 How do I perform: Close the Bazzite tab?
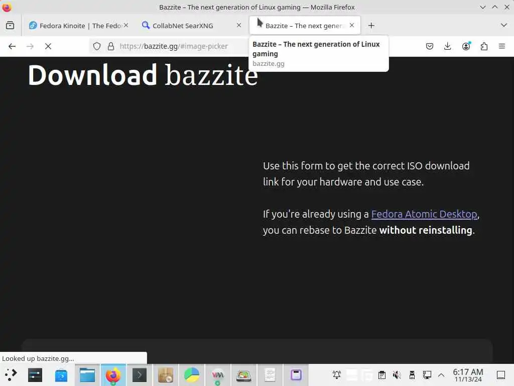pos(352,25)
